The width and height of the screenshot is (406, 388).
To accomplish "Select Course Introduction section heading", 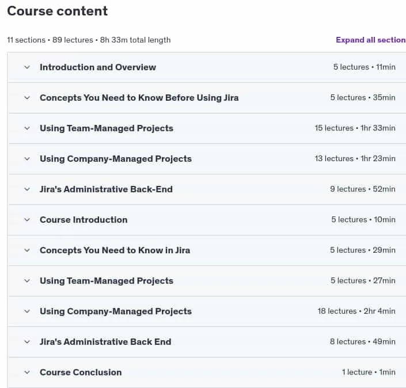I will (x=84, y=220).
